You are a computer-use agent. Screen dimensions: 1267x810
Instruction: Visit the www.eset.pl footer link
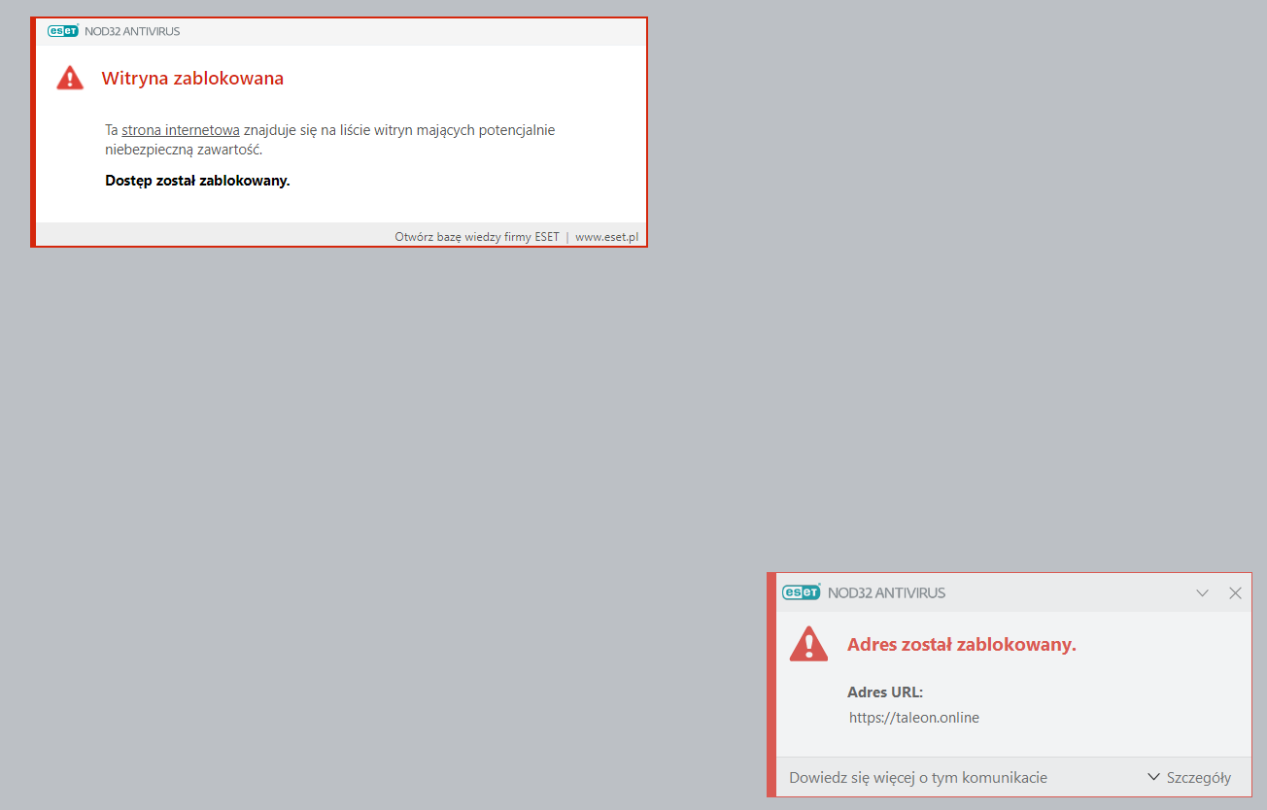[606, 236]
